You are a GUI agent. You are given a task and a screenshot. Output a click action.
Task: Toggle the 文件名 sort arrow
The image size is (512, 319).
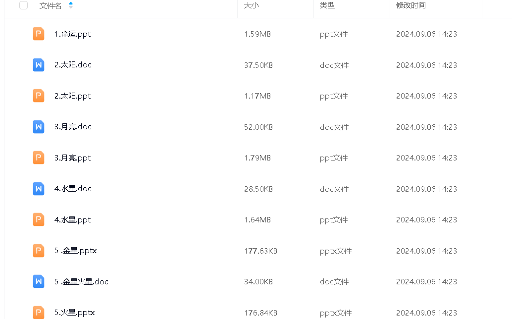click(71, 5)
